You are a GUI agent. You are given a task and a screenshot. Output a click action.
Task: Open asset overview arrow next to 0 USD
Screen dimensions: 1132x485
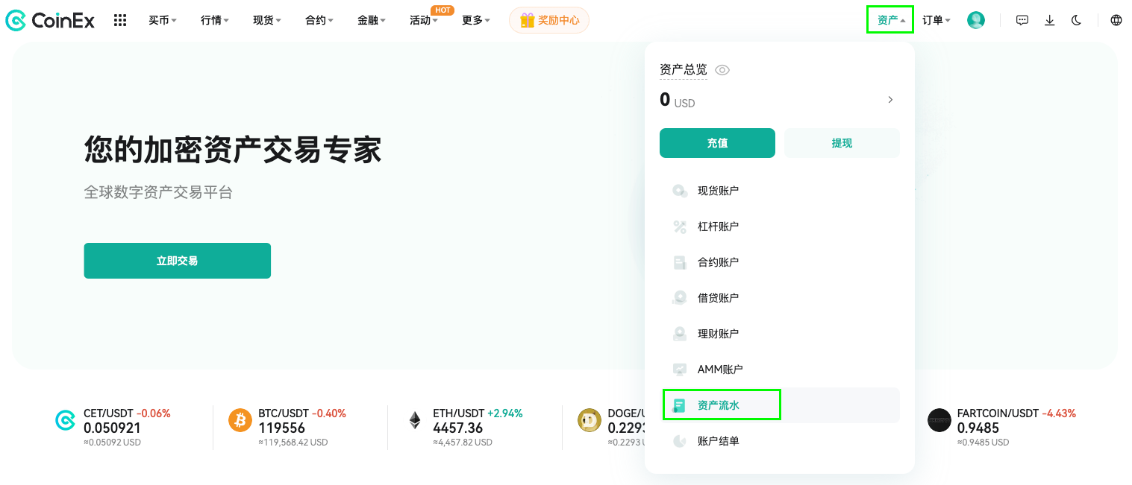click(x=890, y=99)
